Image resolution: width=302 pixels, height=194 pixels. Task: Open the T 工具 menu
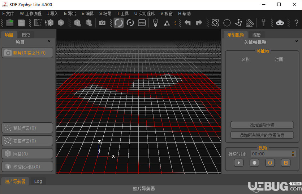click(123, 13)
